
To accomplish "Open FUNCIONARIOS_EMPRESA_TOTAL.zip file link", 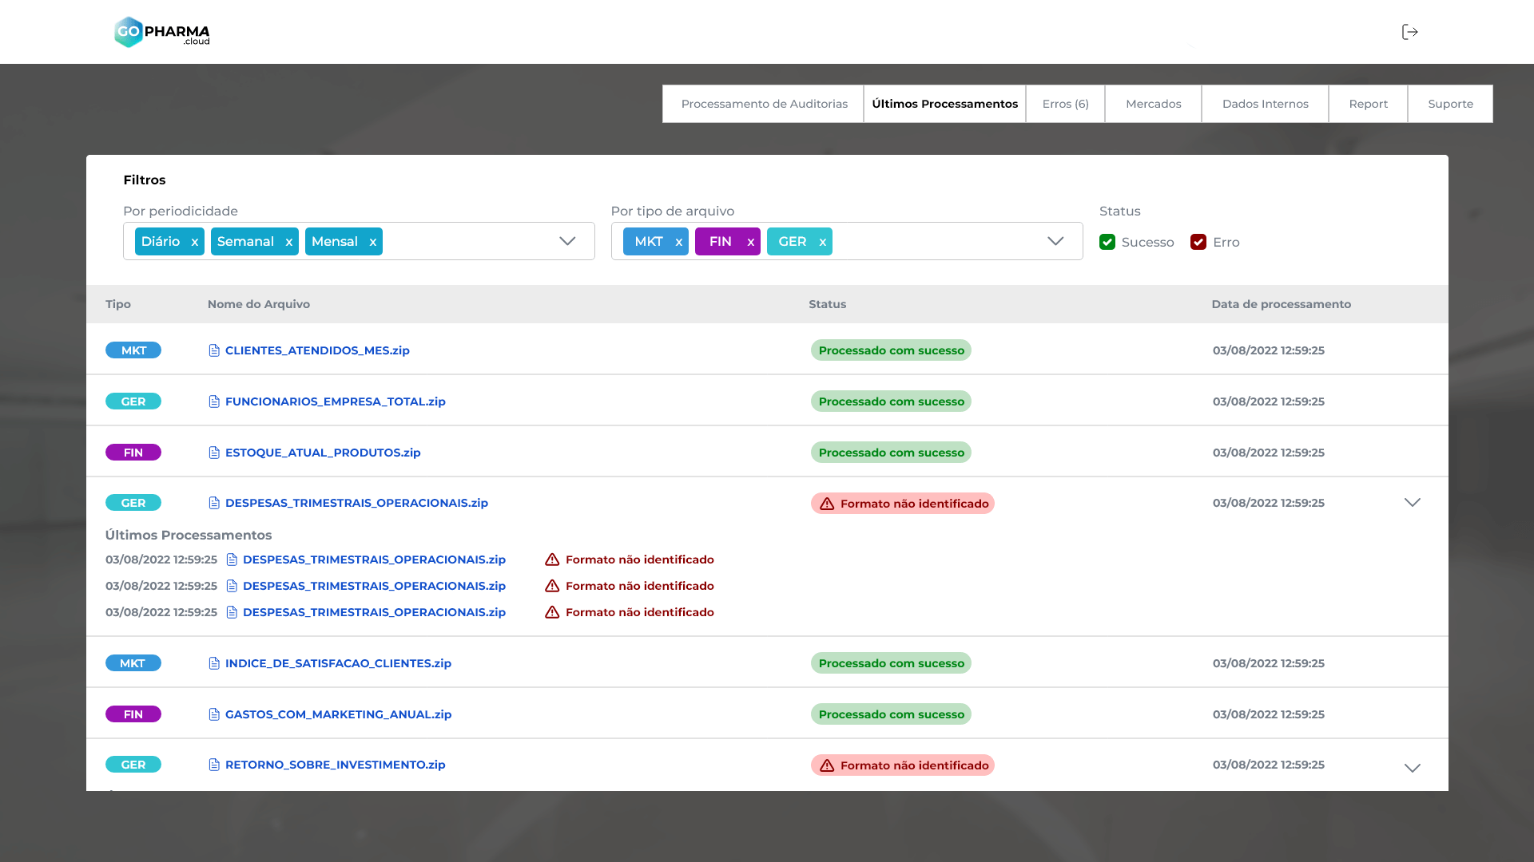I will (336, 401).
